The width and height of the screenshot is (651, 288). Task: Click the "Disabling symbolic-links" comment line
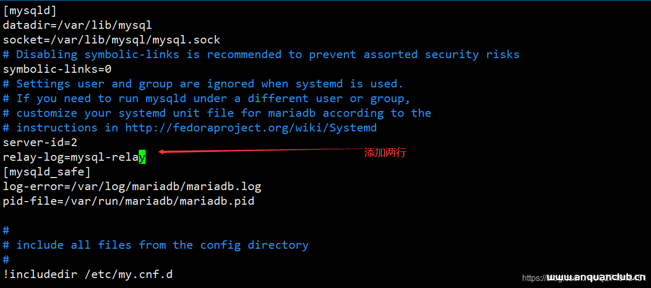pos(261,54)
